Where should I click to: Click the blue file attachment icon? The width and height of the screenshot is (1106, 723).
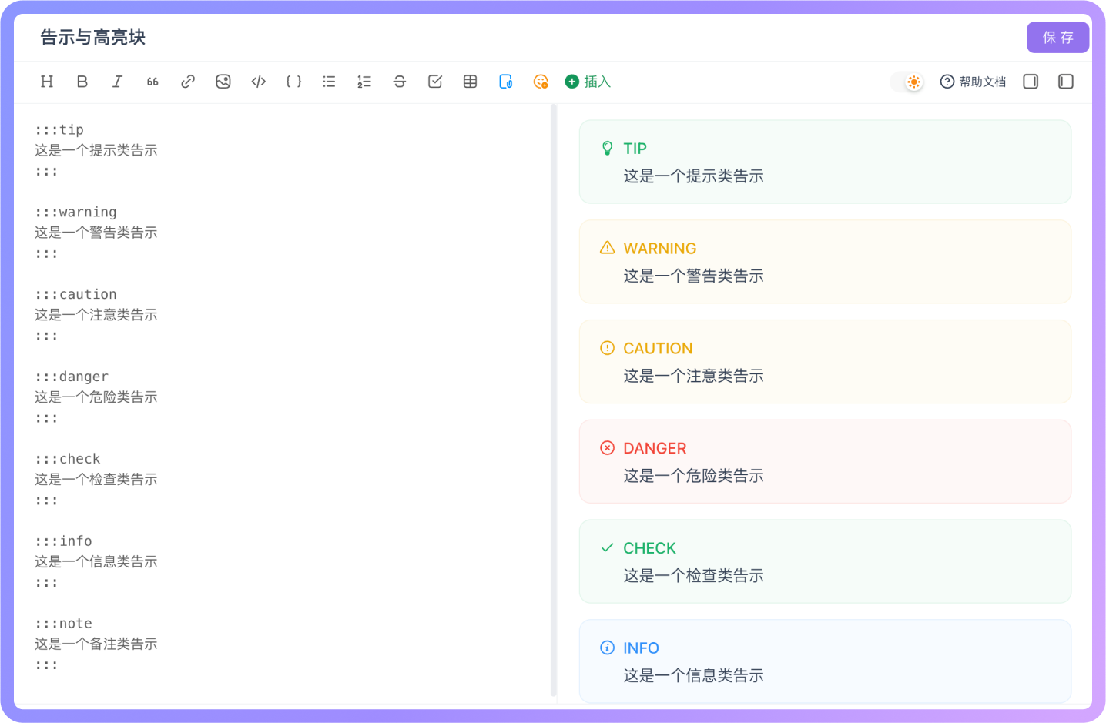tap(506, 82)
